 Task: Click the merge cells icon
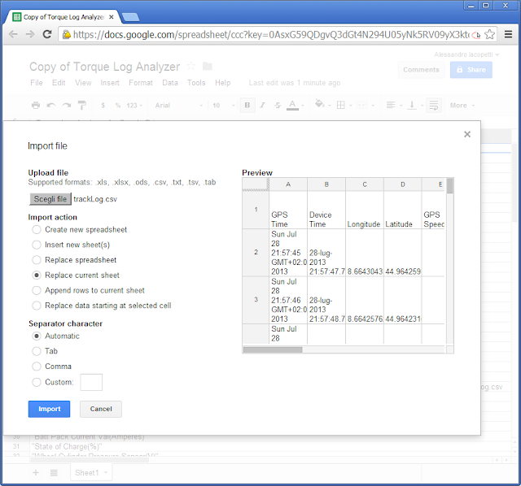point(361,106)
